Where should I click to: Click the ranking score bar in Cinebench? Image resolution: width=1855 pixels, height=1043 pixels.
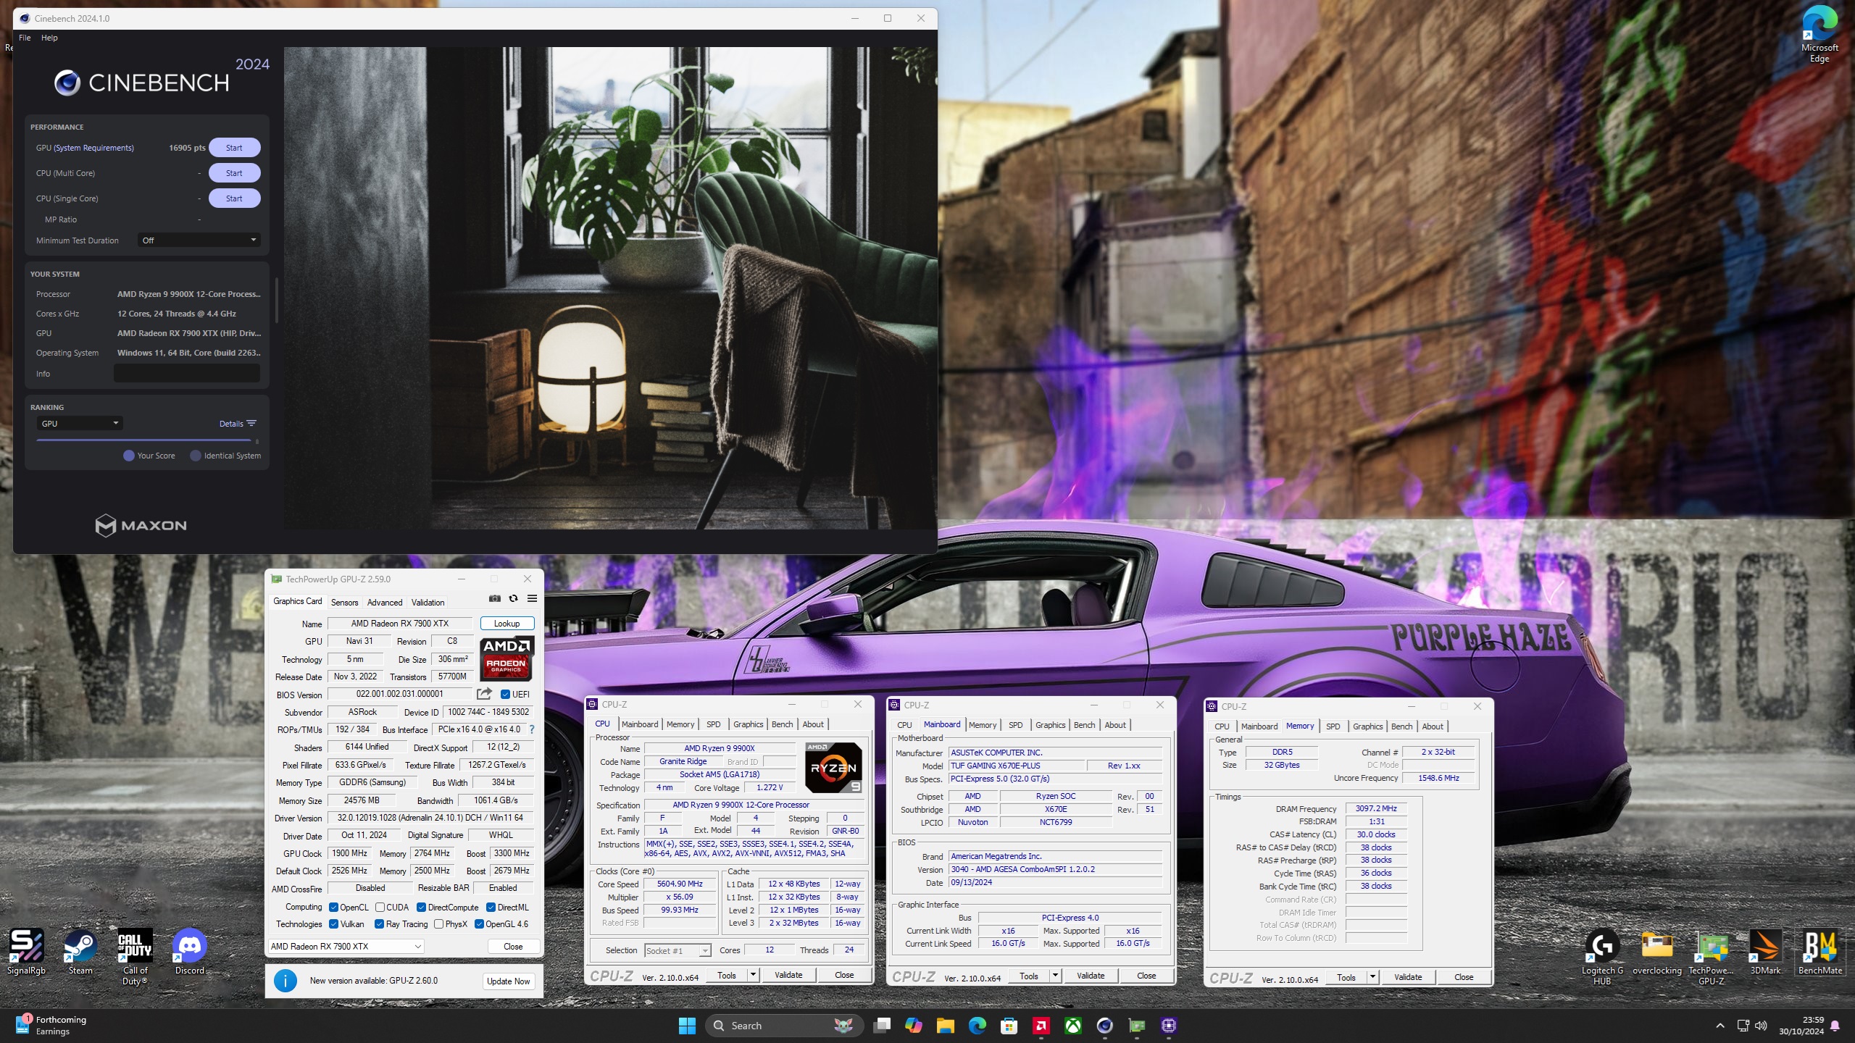click(143, 440)
